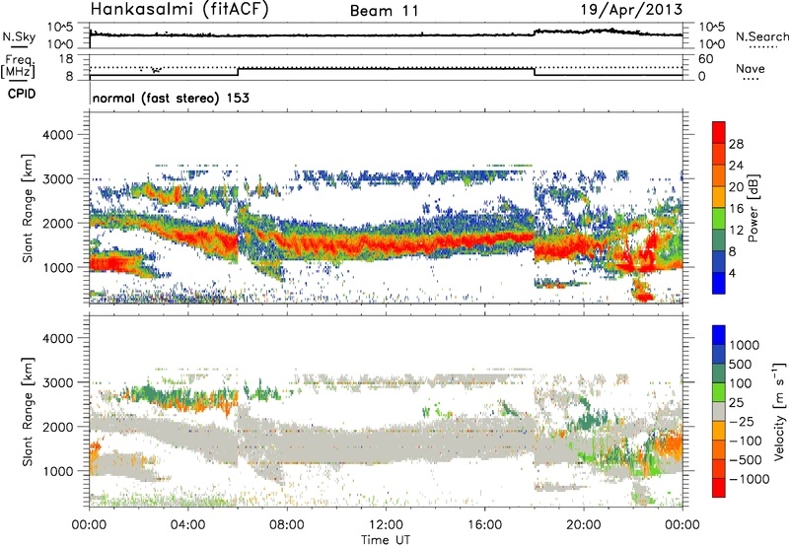Click the '08:00' time axis tick label
The image size is (789, 546).
[287, 525]
